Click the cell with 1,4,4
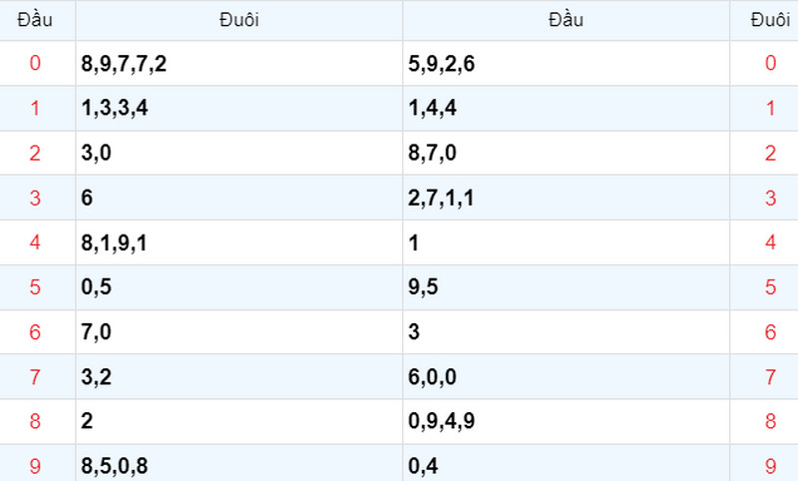The height and width of the screenshot is (481, 798). pyautogui.click(x=566, y=108)
